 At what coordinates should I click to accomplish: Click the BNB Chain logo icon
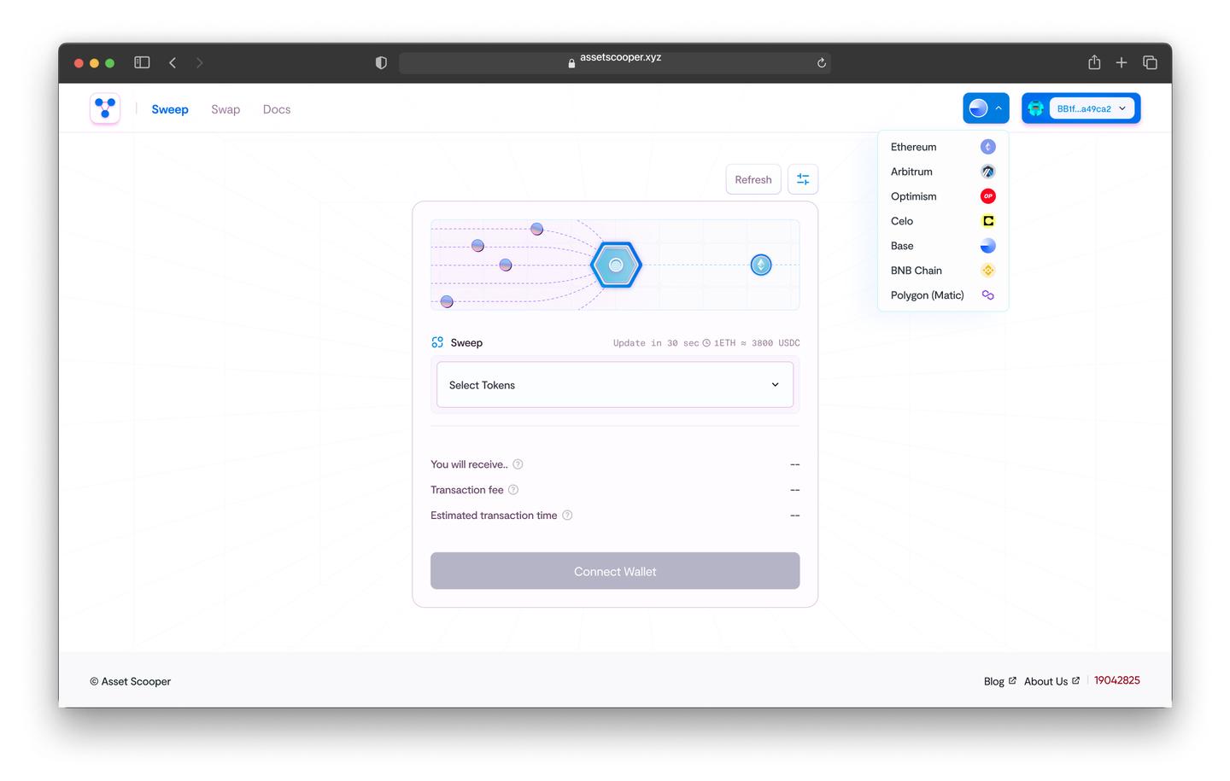pyautogui.click(x=988, y=271)
